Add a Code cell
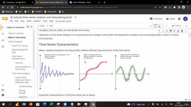Image resolution: width=191 pixels, height=107 pixels. pos(41,26)
